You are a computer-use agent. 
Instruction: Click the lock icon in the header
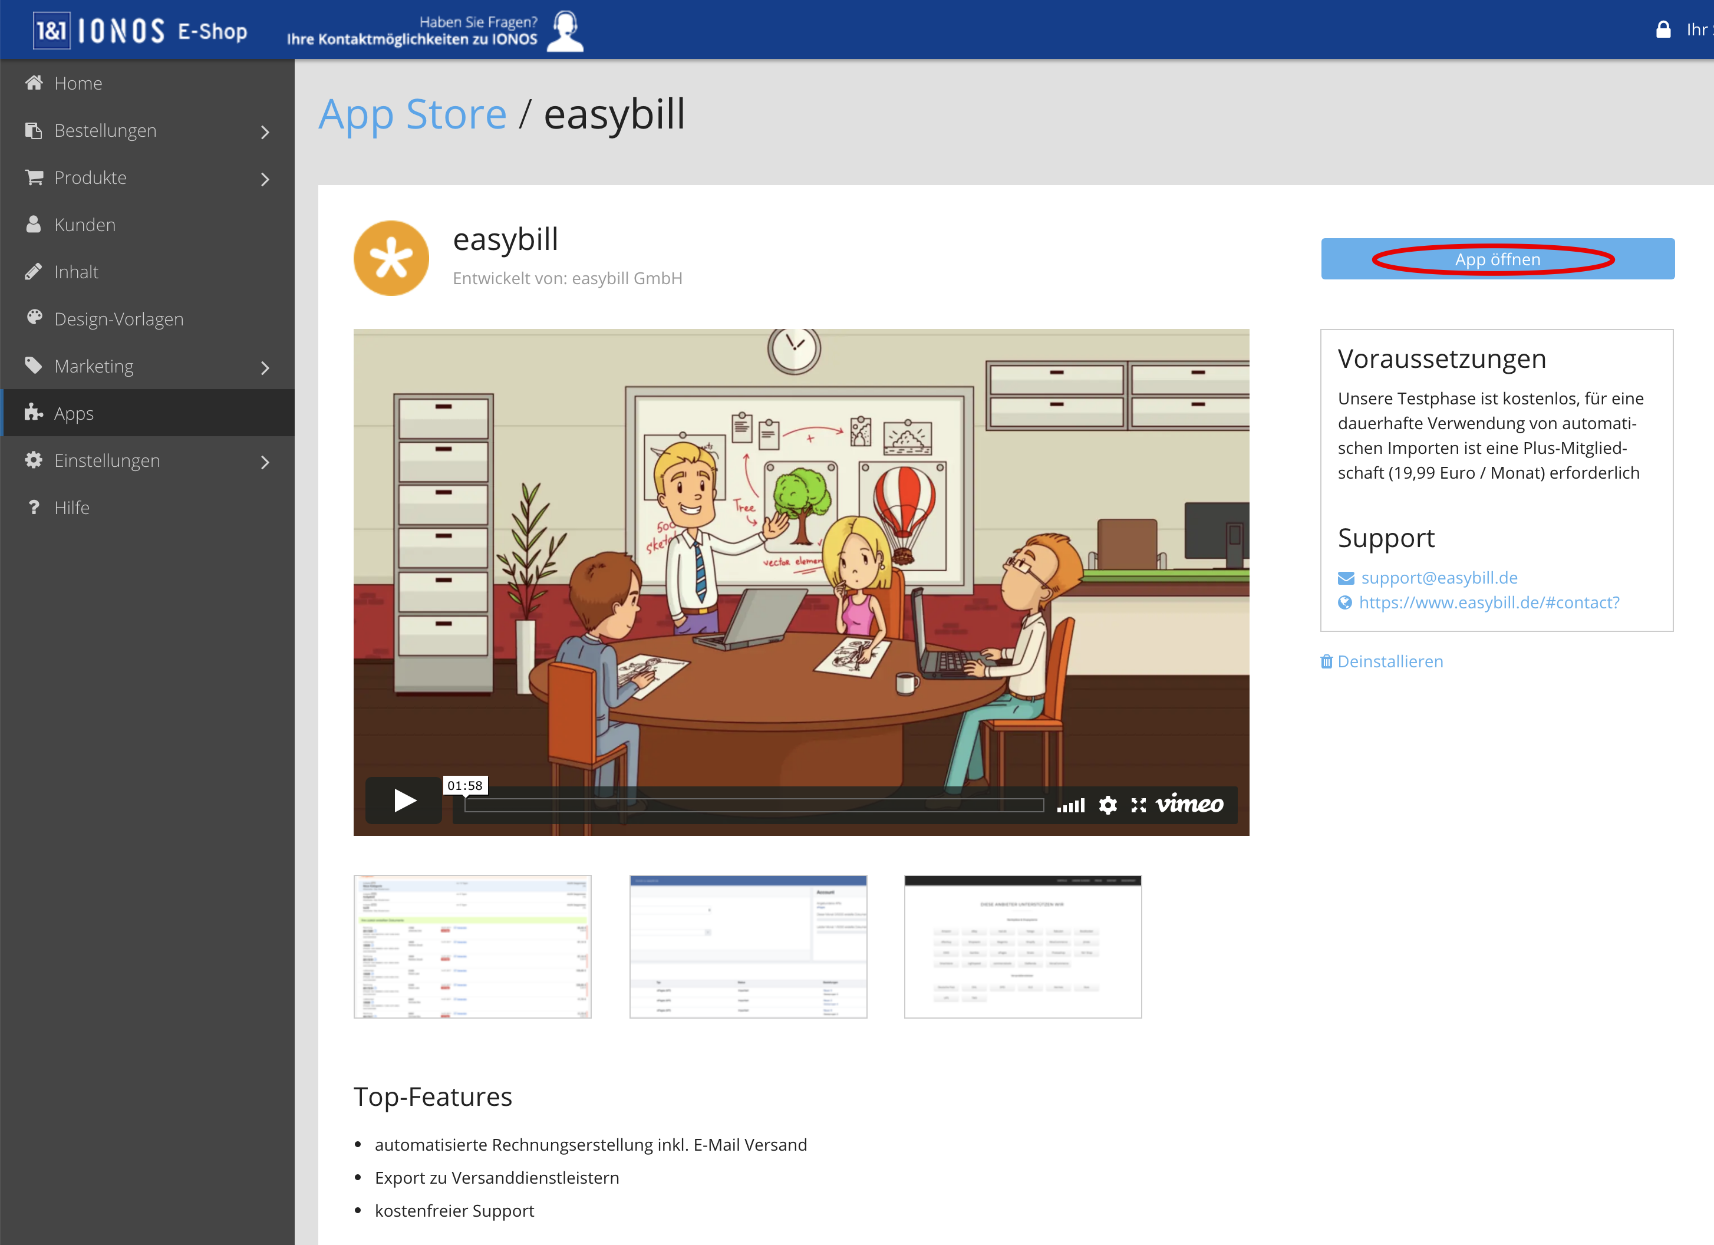tap(1663, 29)
